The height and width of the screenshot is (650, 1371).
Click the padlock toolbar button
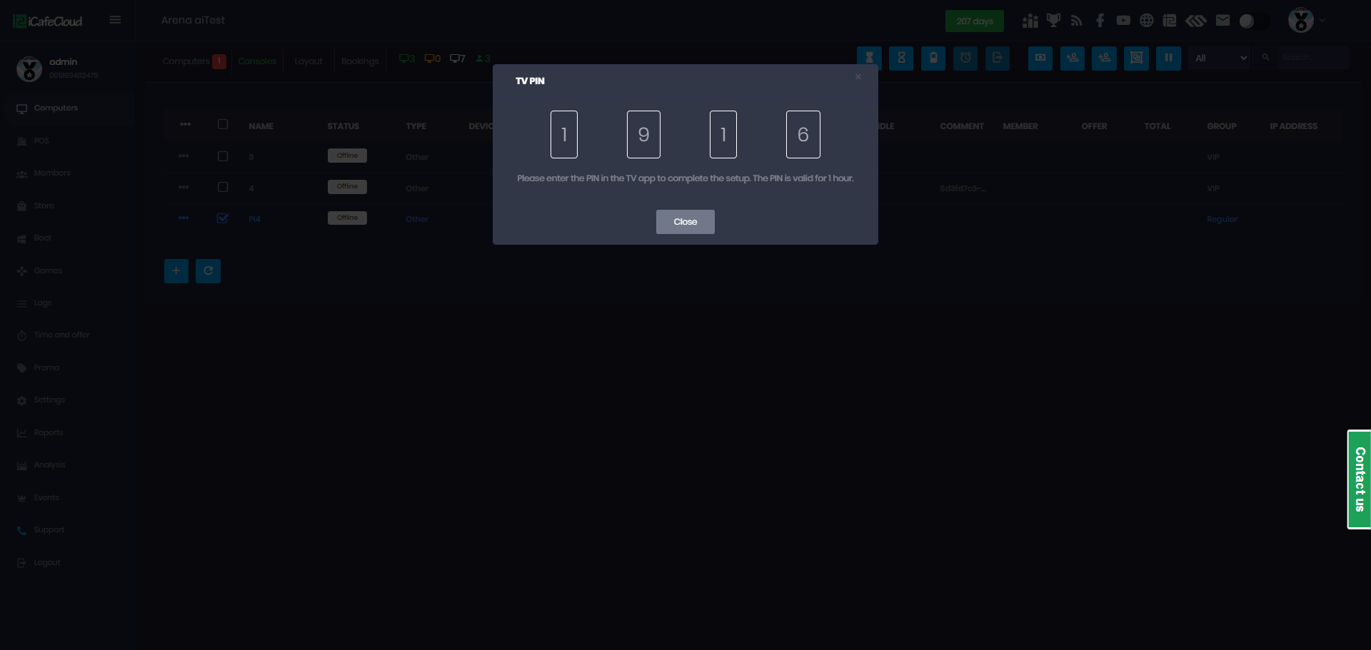[x=933, y=58]
